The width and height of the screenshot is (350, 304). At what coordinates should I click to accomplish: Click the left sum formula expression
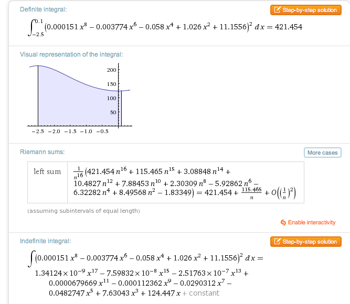(x=185, y=182)
